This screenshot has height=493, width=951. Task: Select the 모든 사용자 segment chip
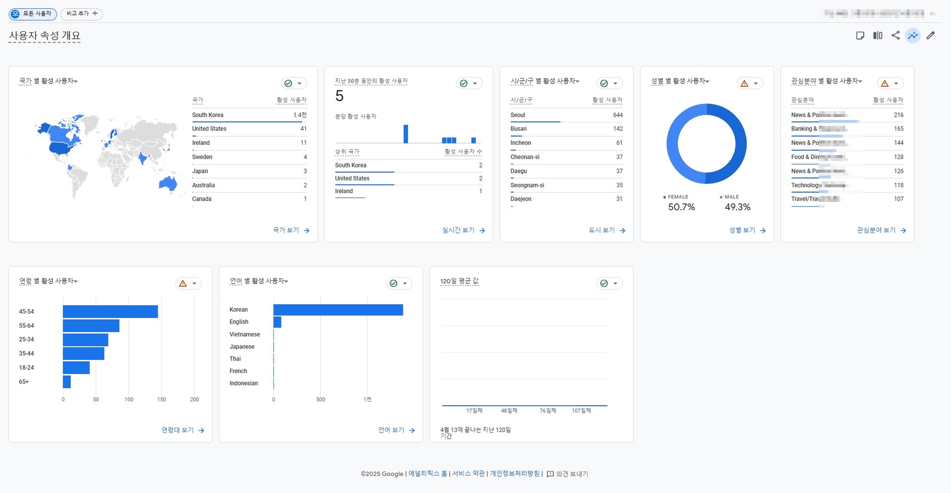33,14
